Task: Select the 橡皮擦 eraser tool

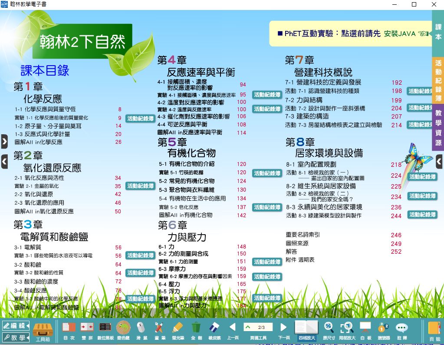Action: click(x=214, y=330)
